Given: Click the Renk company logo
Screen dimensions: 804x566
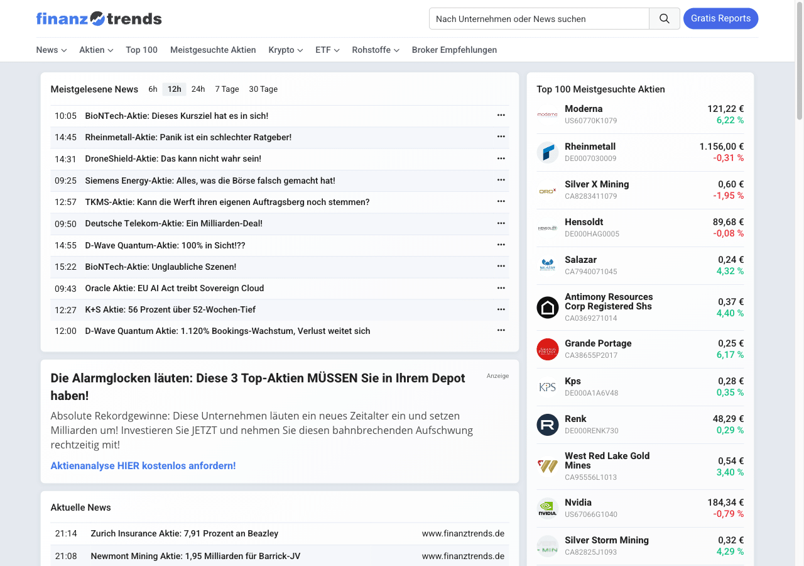Looking at the screenshot, I should tap(548, 425).
